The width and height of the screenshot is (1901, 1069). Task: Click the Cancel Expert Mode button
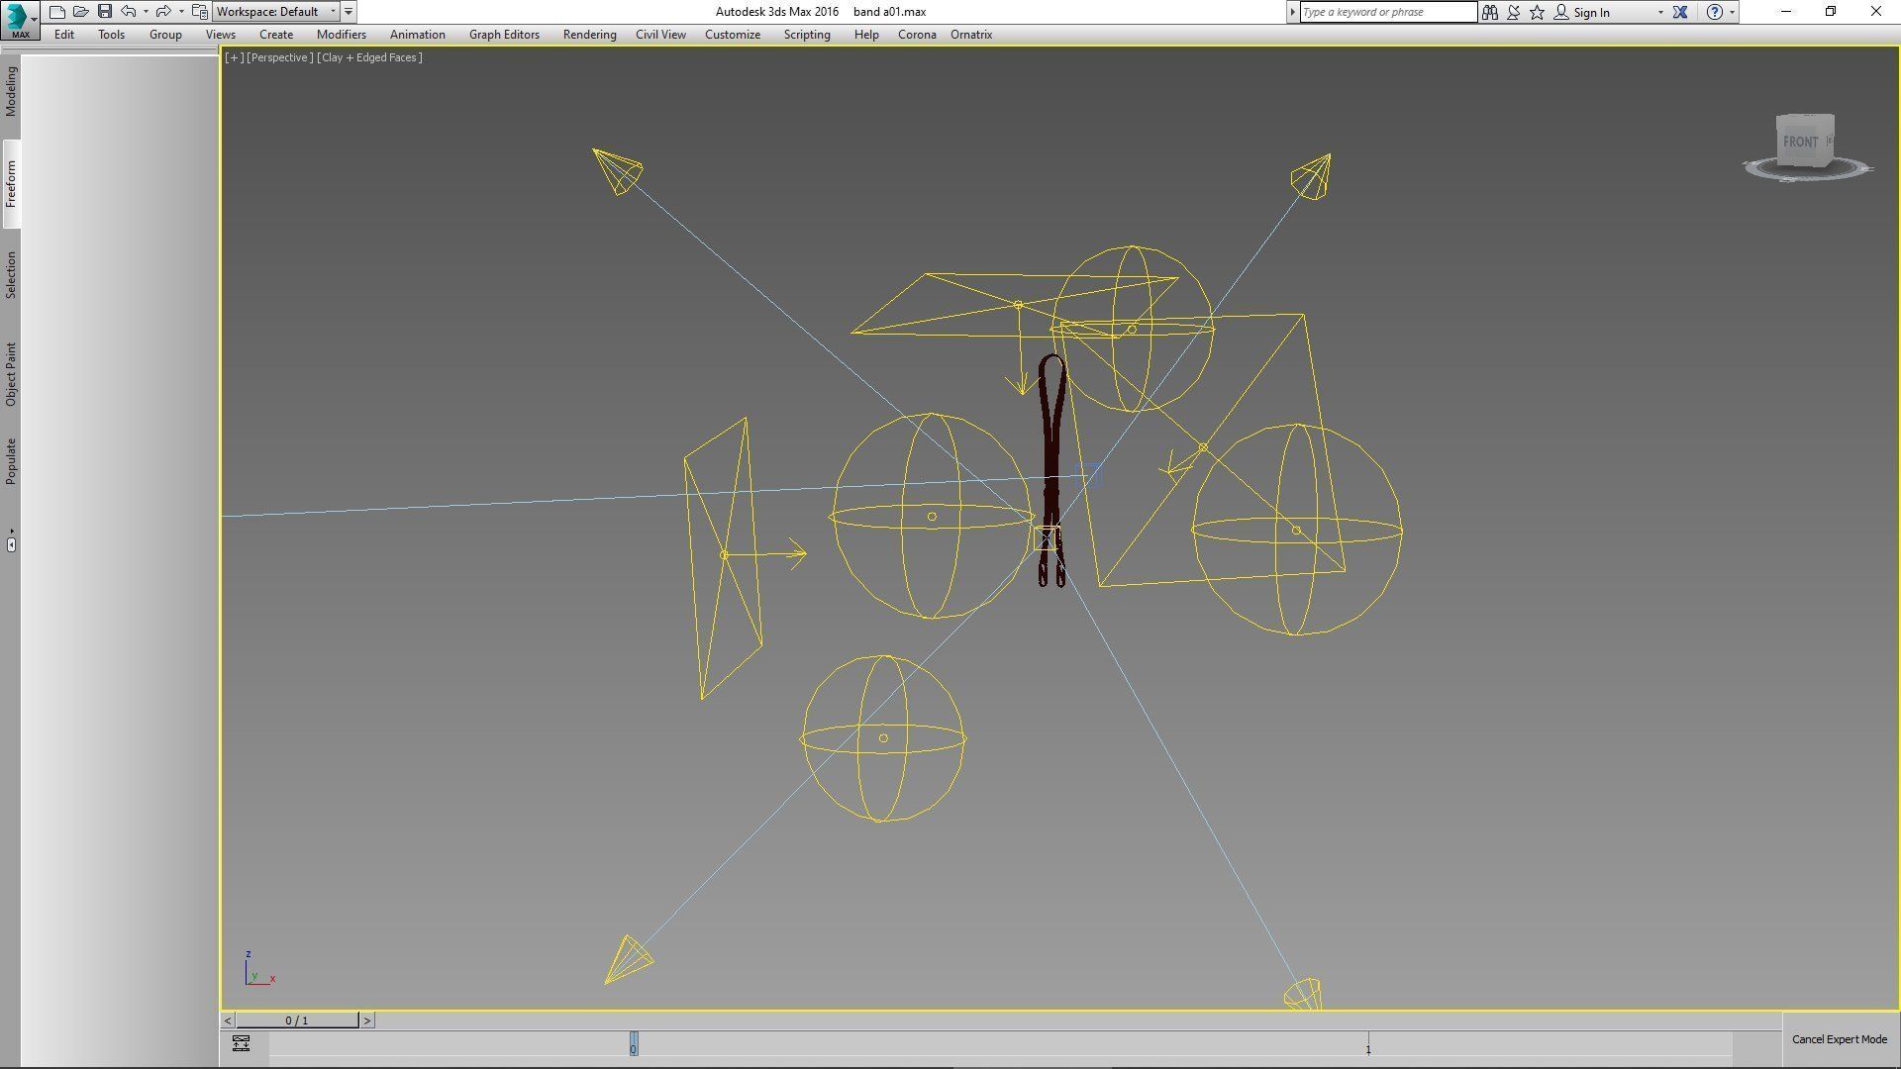click(1839, 1039)
